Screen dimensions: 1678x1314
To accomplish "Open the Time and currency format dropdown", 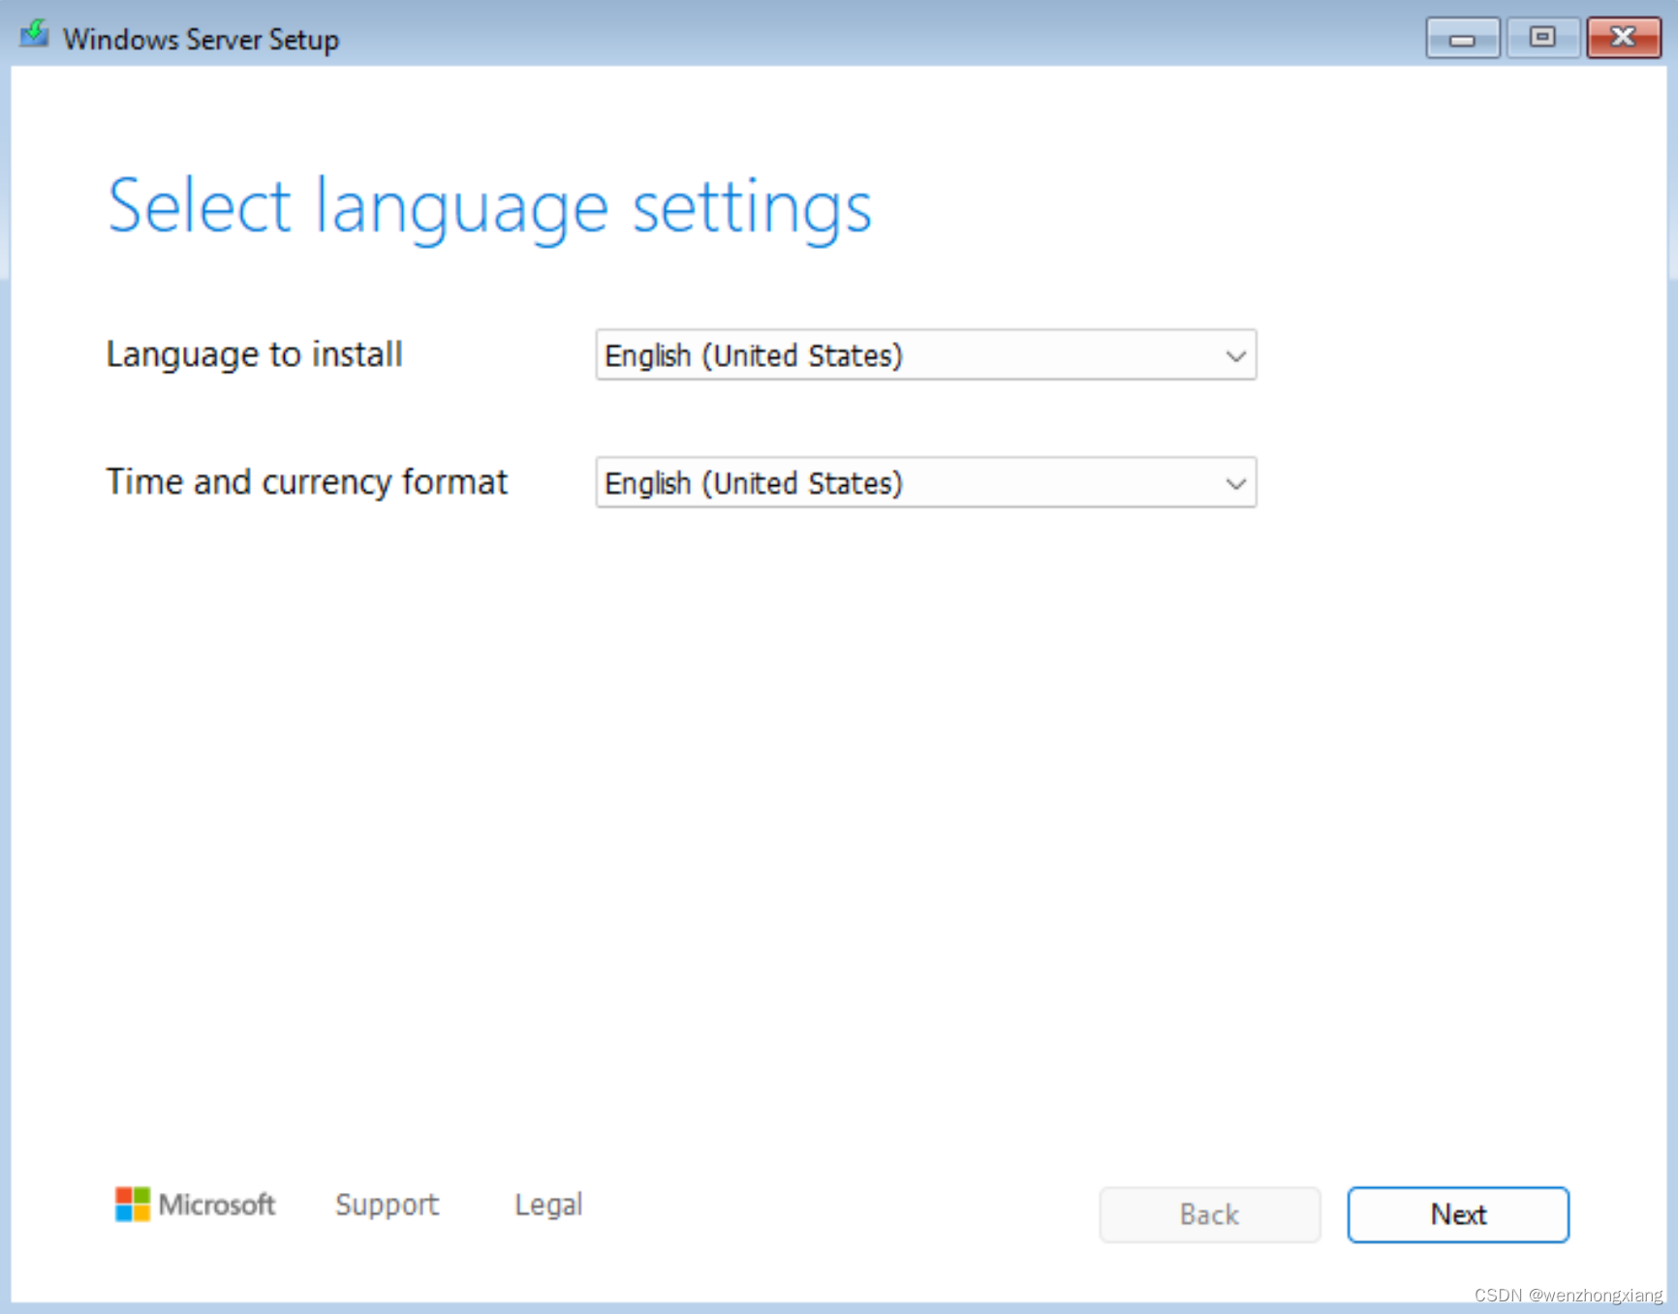I will (x=926, y=482).
